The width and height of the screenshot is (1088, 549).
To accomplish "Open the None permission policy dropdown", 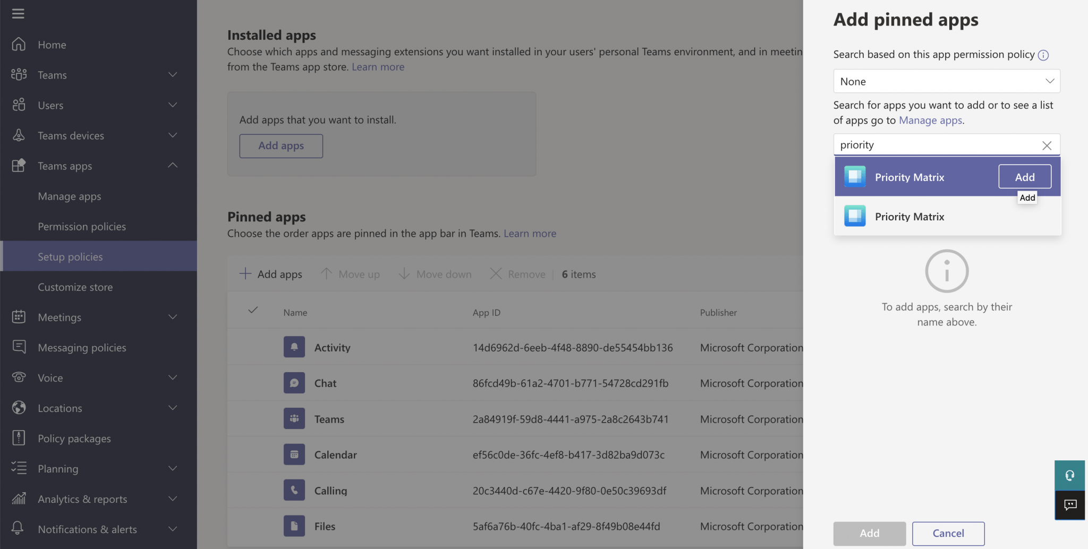I will pos(946,81).
